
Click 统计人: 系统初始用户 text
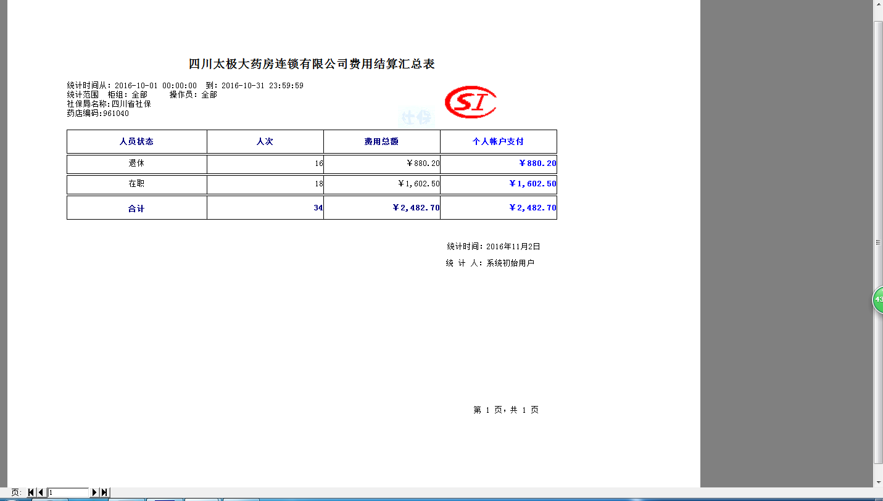pos(490,263)
